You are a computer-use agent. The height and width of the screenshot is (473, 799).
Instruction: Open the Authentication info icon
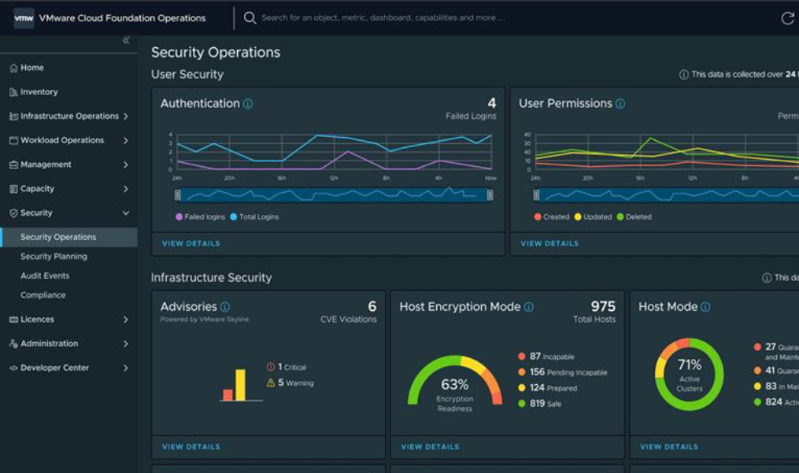click(248, 104)
